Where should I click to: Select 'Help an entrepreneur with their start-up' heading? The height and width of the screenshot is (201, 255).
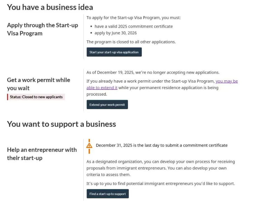click(x=42, y=154)
